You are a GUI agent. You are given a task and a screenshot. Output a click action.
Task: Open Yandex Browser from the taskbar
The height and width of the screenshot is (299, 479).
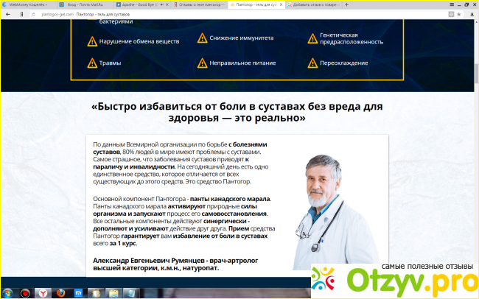43,292
